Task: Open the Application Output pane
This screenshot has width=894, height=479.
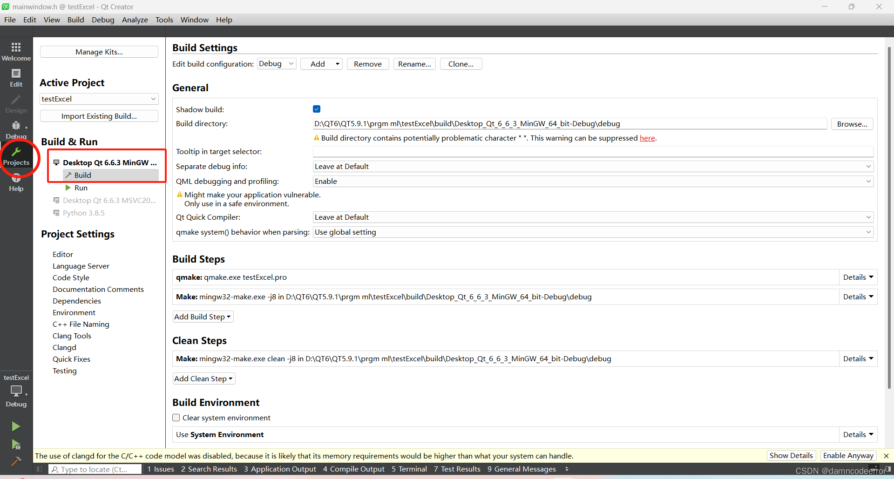Action: (x=280, y=469)
